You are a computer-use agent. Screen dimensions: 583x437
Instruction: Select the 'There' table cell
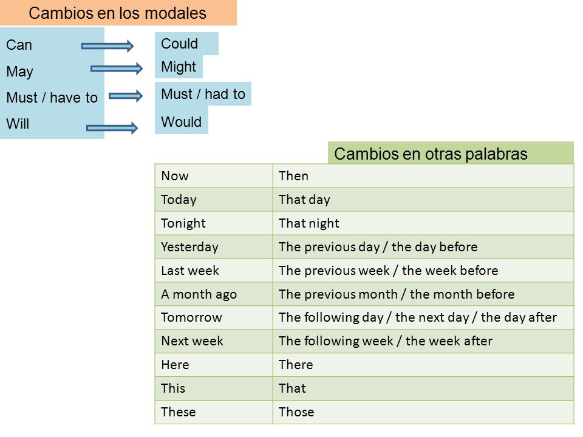[423, 365]
